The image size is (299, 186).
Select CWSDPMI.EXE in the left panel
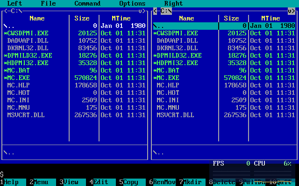tap(75, 33)
